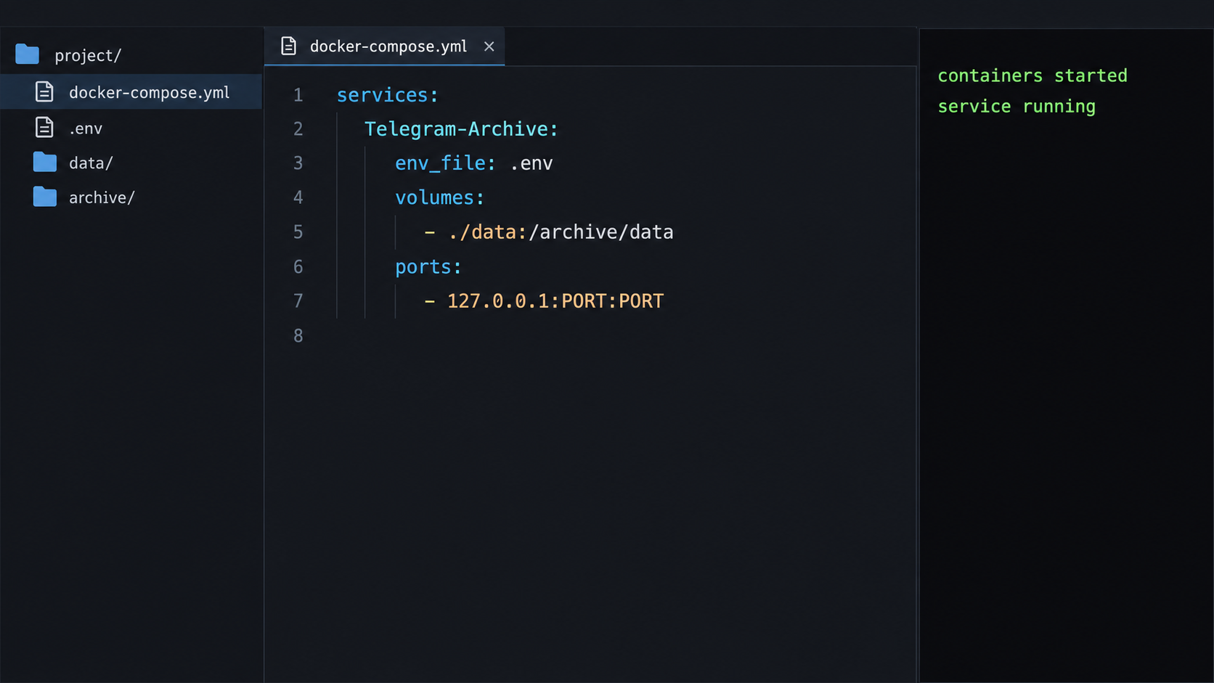Viewport: 1214px width, 683px height.
Task: Click the '.env' value on line 3
Action: pos(531,163)
